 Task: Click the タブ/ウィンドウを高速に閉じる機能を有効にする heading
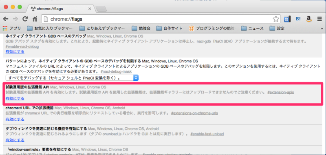[x=46, y=128]
